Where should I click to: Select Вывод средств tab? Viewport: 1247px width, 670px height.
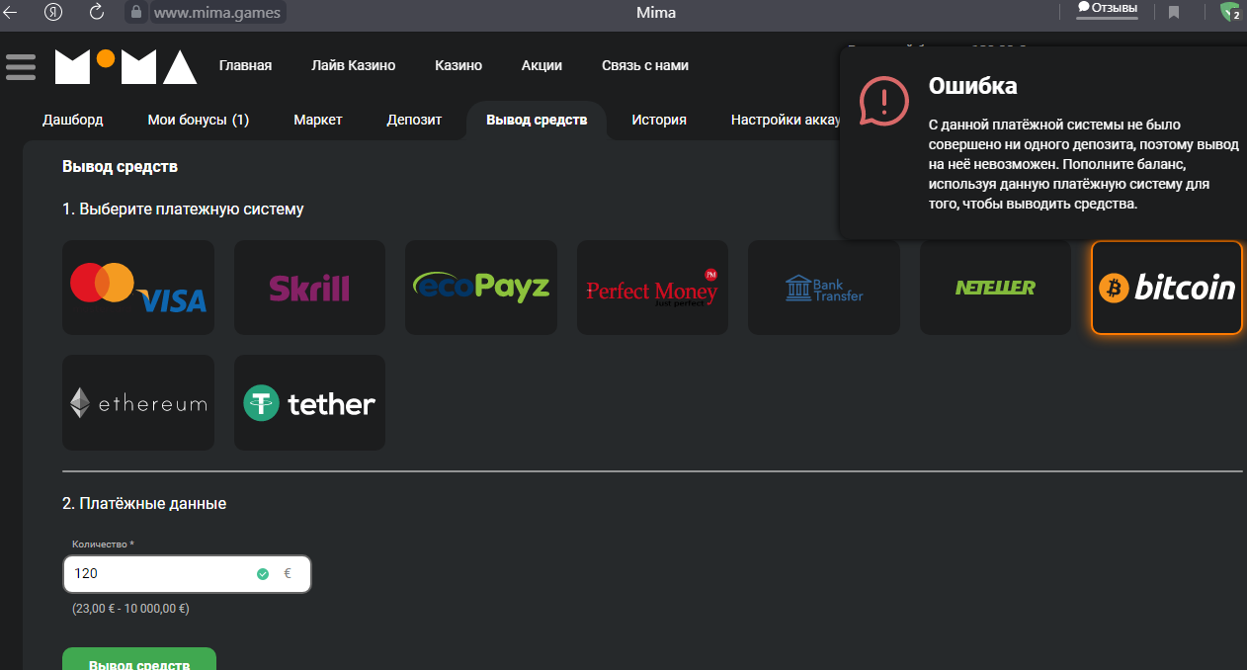537,120
